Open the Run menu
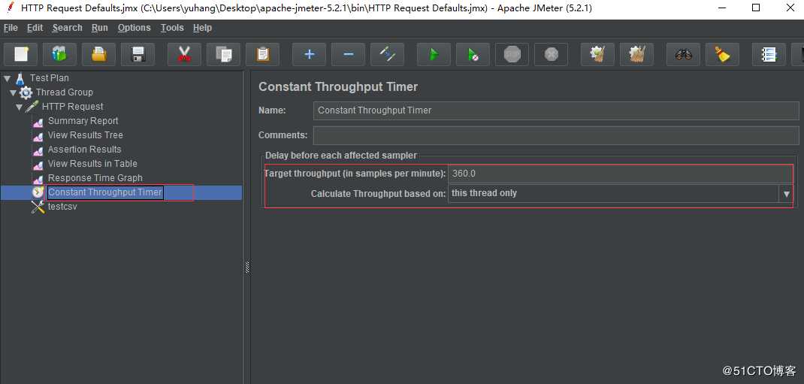 tap(99, 28)
